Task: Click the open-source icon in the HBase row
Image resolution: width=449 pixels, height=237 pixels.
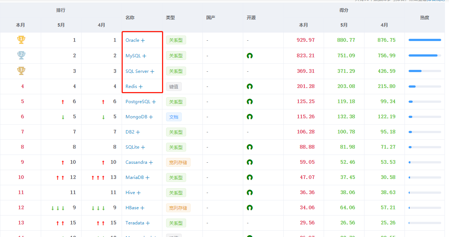Action: (x=250, y=207)
